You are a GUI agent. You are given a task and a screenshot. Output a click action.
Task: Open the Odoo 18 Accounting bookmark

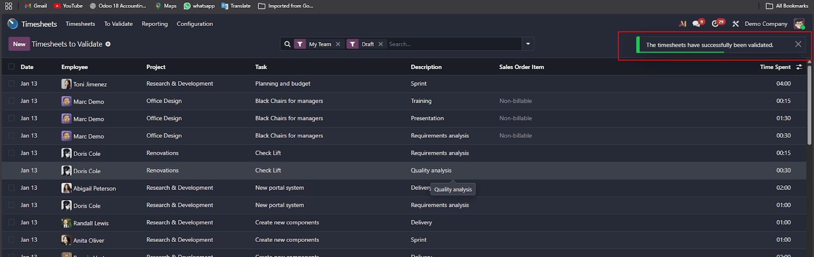click(118, 6)
